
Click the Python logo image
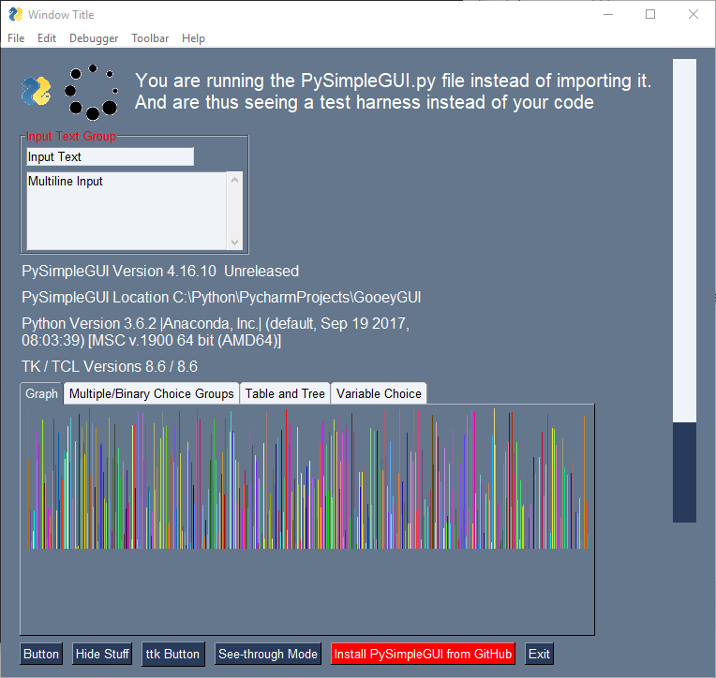pyautogui.click(x=36, y=91)
